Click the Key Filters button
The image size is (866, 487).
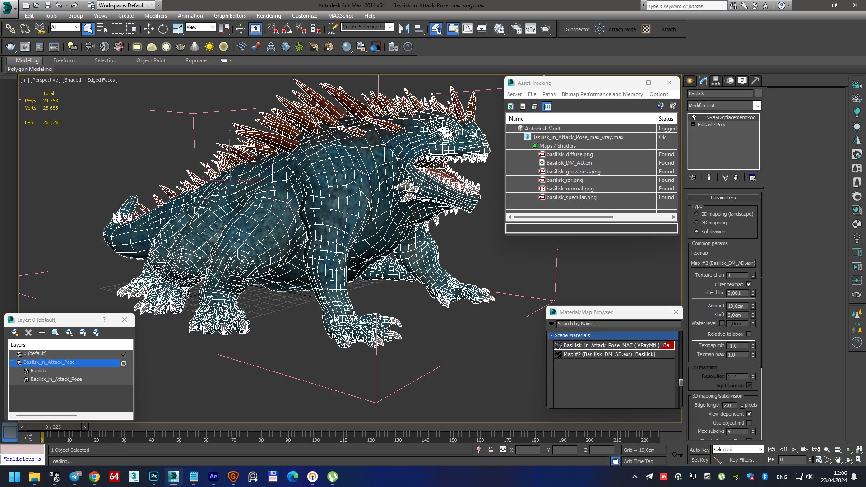pyautogui.click(x=743, y=460)
